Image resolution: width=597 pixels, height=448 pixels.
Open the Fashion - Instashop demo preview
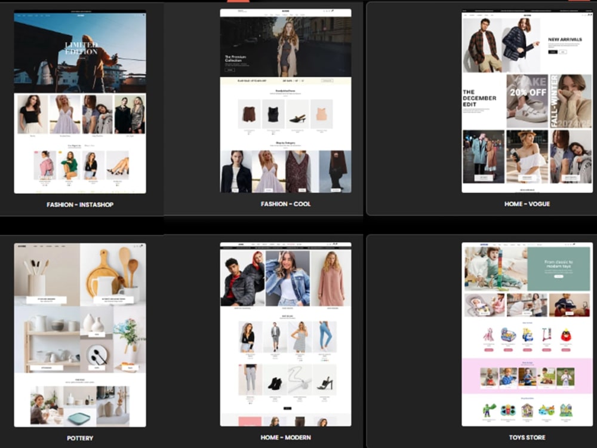pyautogui.click(x=80, y=102)
